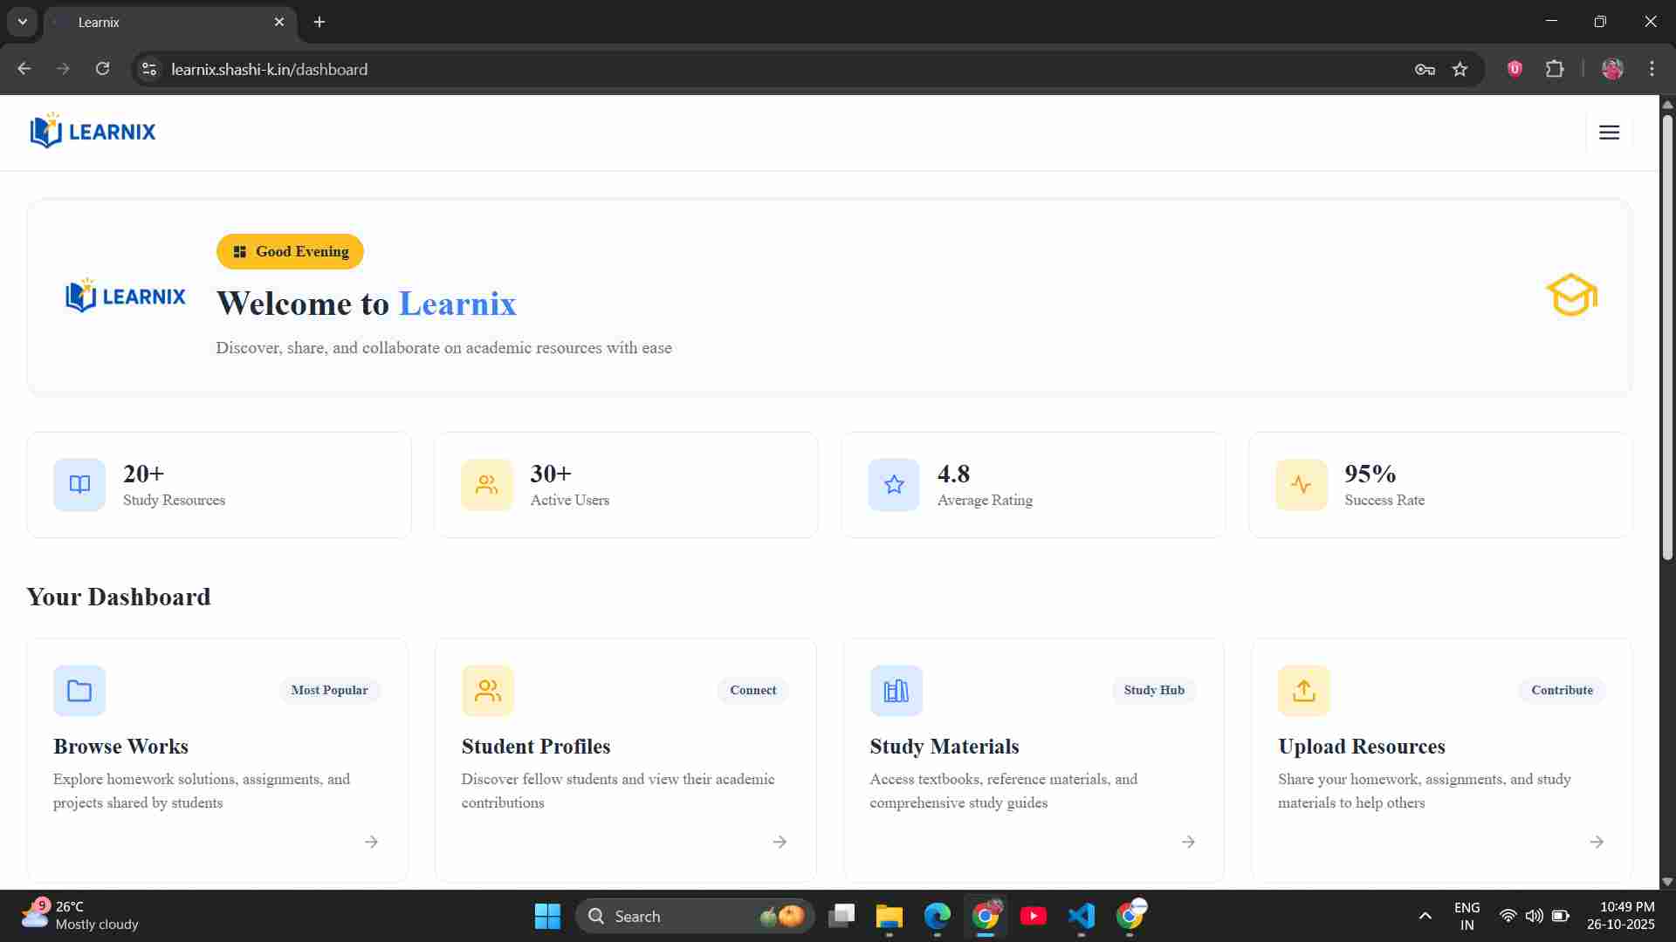Open Browse Works via its arrow
This screenshot has height=942, width=1676.
(371, 842)
